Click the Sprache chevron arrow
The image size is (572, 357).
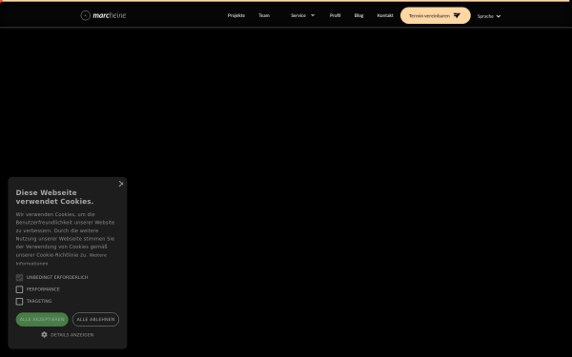tap(499, 16)
